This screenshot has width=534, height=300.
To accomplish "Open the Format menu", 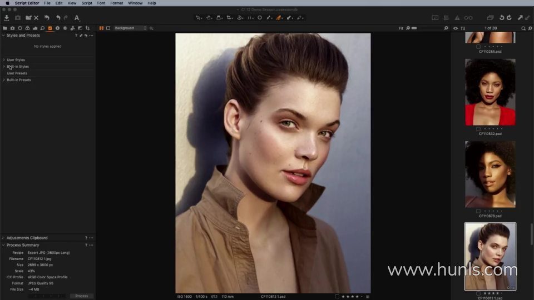I will tap(116, 3).
